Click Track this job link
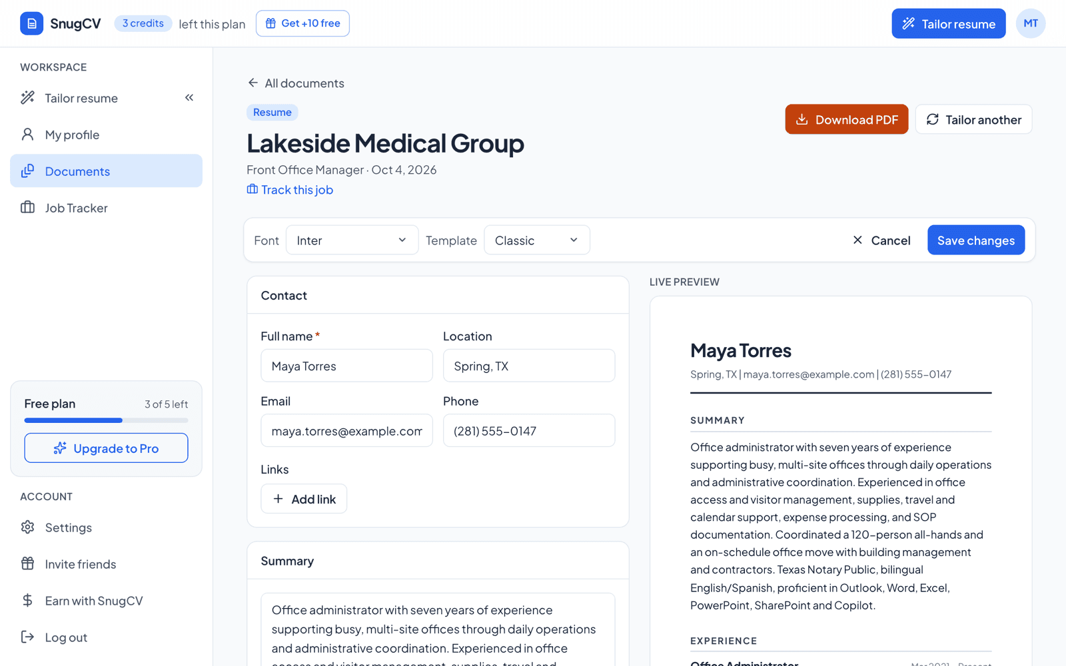The image size is (1066, 666). pos(290,190)
